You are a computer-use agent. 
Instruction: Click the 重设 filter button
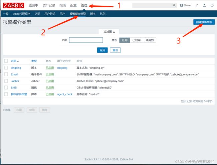(x=115, y=50)
